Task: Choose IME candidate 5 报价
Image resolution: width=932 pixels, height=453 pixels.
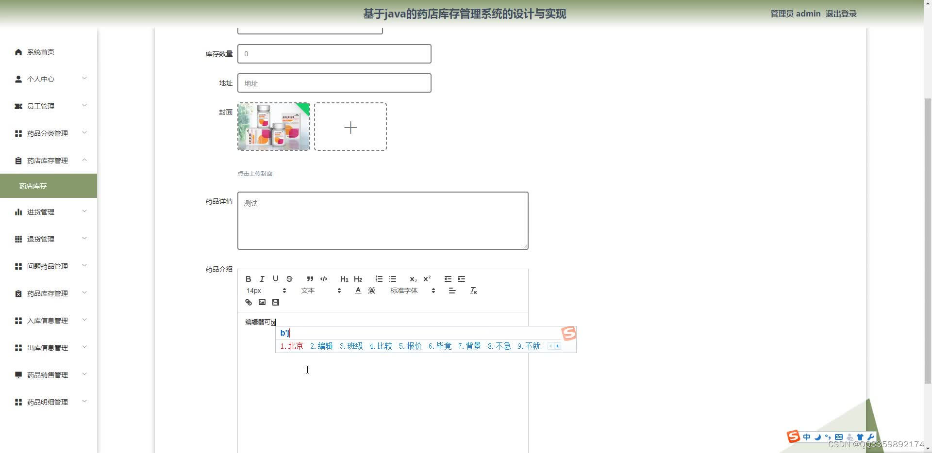Action: click(x=410, y=346)
